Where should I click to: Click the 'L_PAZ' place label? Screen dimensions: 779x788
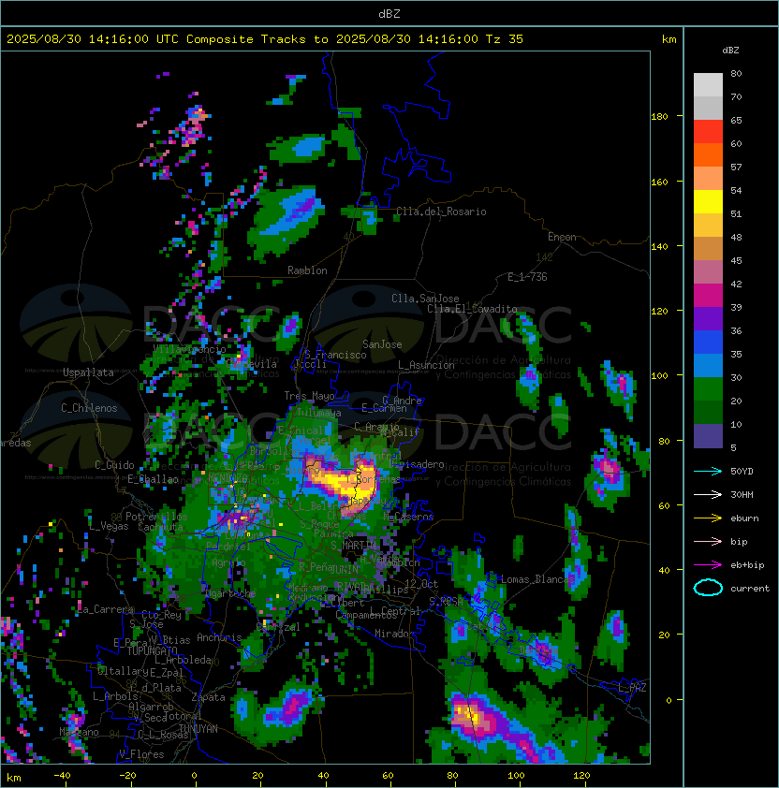click(632, 688)
